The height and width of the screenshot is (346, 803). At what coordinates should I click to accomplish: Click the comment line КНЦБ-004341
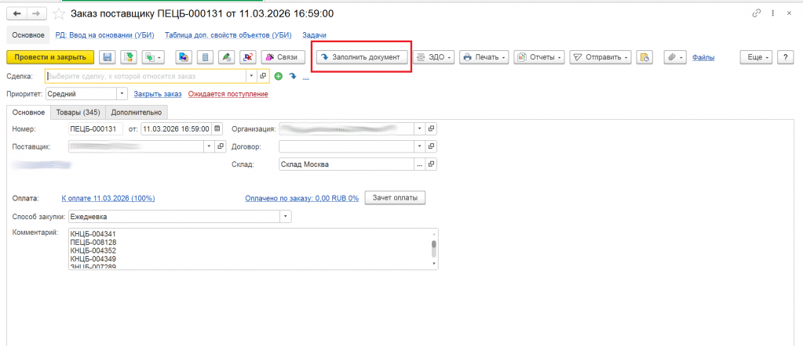93,235
